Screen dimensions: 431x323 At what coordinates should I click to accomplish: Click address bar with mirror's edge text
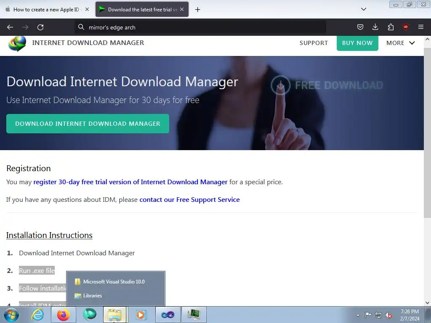(x=200, y=27)
